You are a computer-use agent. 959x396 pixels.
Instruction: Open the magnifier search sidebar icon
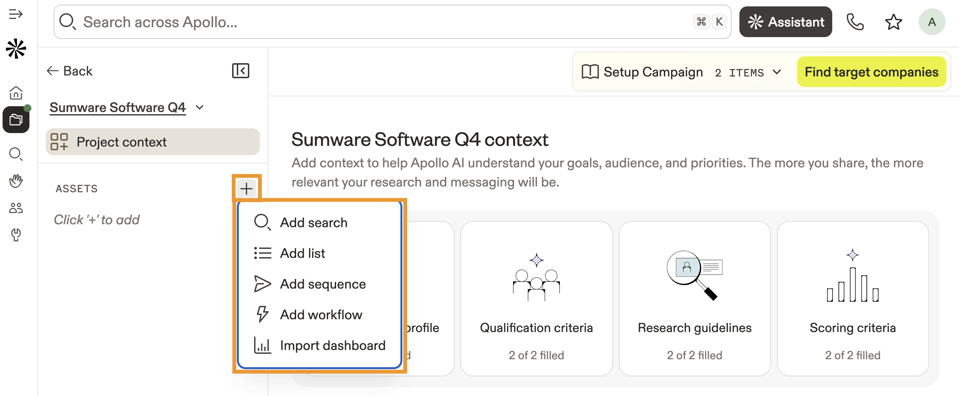(x=16, y=154)
